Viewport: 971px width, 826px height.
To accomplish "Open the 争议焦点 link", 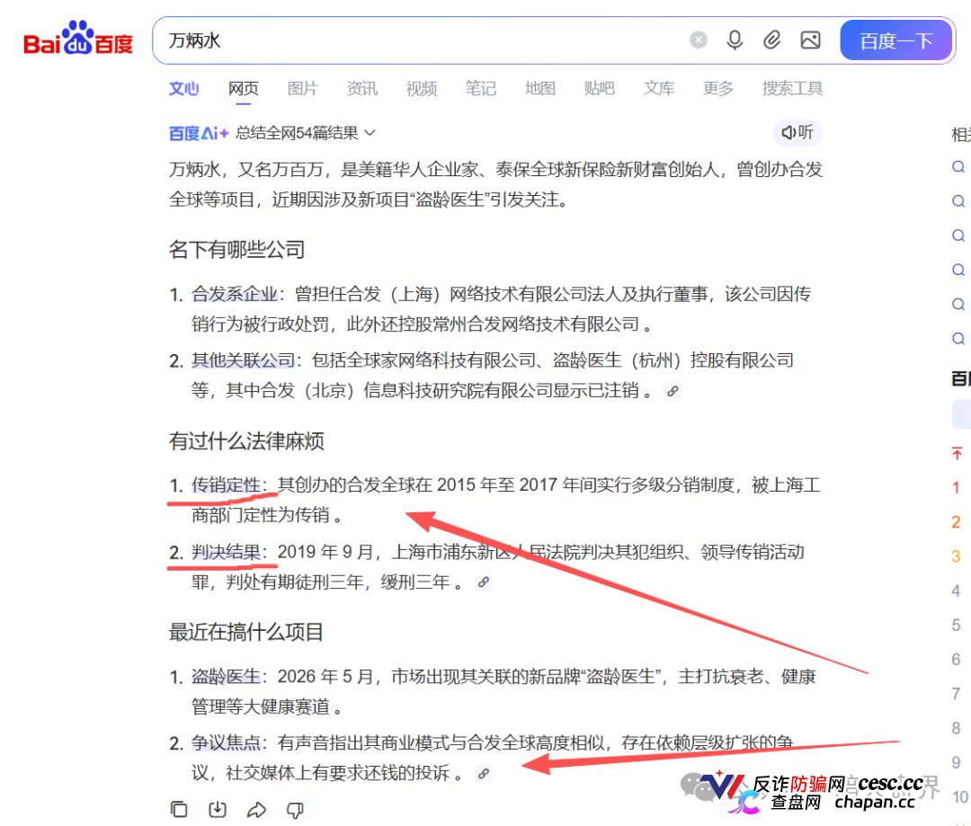I will [226, 743].
